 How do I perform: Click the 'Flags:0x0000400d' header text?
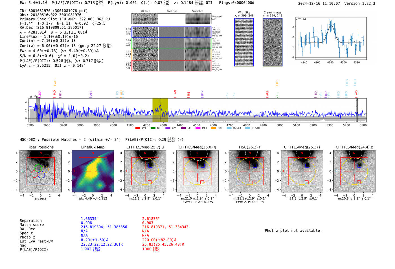[x=236, y=3]
